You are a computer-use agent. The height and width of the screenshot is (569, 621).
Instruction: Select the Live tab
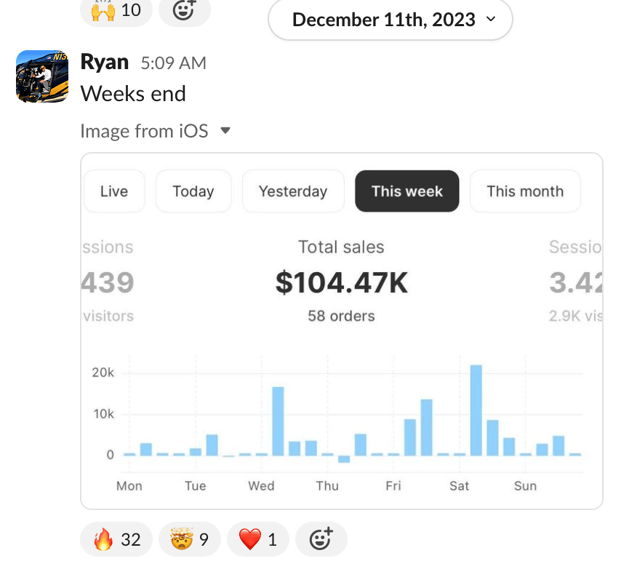click(114, 191)
